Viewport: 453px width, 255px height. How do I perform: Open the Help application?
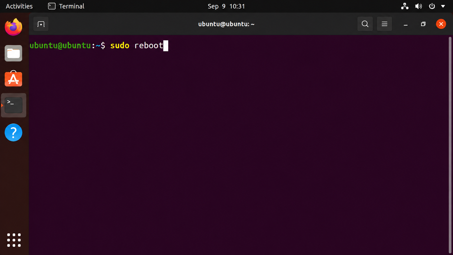pos(14,133)
